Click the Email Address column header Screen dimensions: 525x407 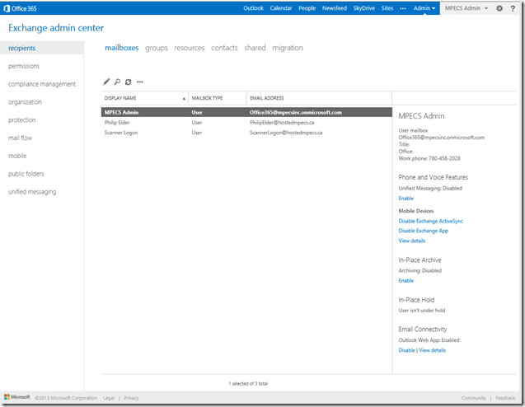(x=319, y=98)
